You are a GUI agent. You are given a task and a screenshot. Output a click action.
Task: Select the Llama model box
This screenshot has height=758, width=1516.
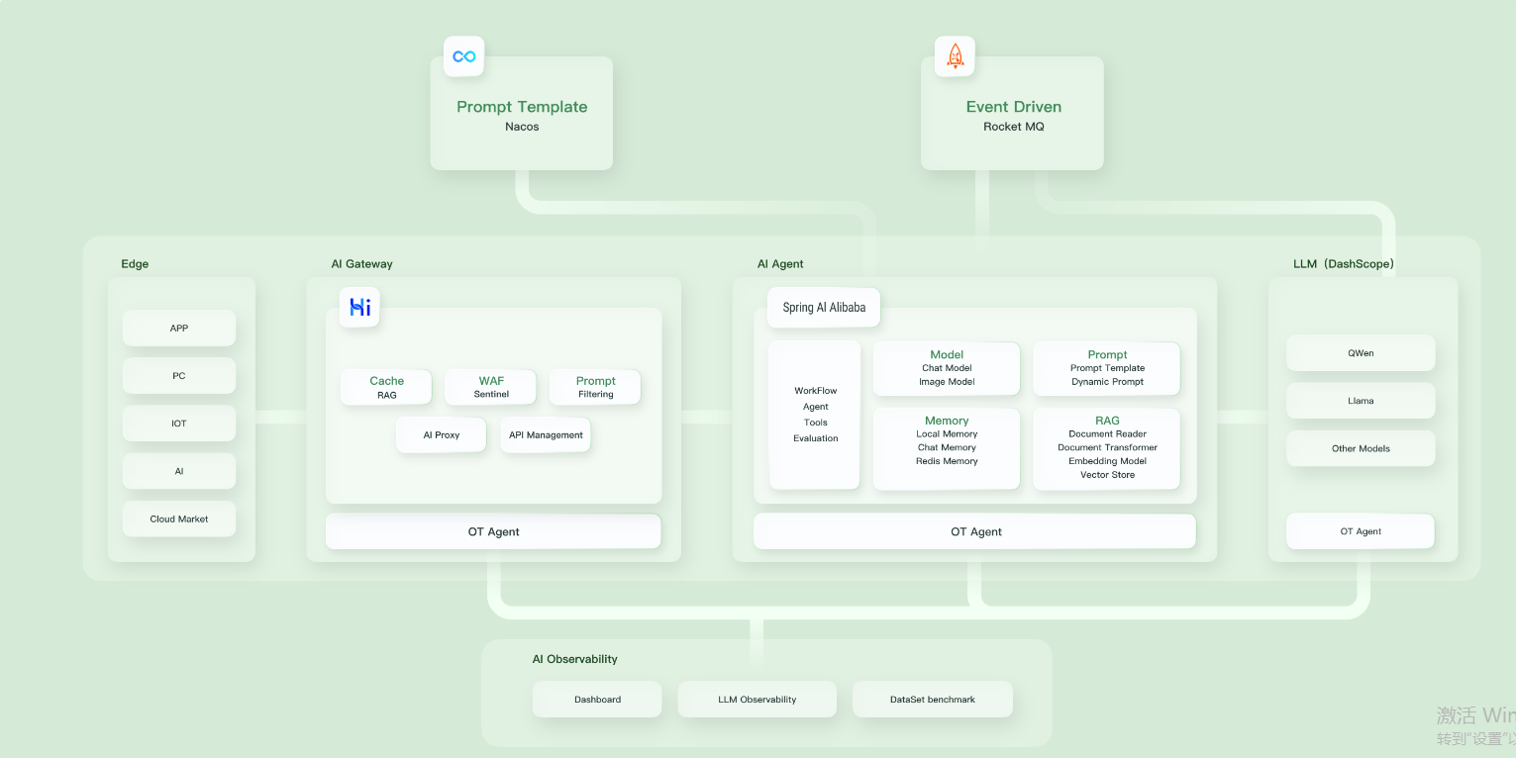click(x=1361, y=401)
